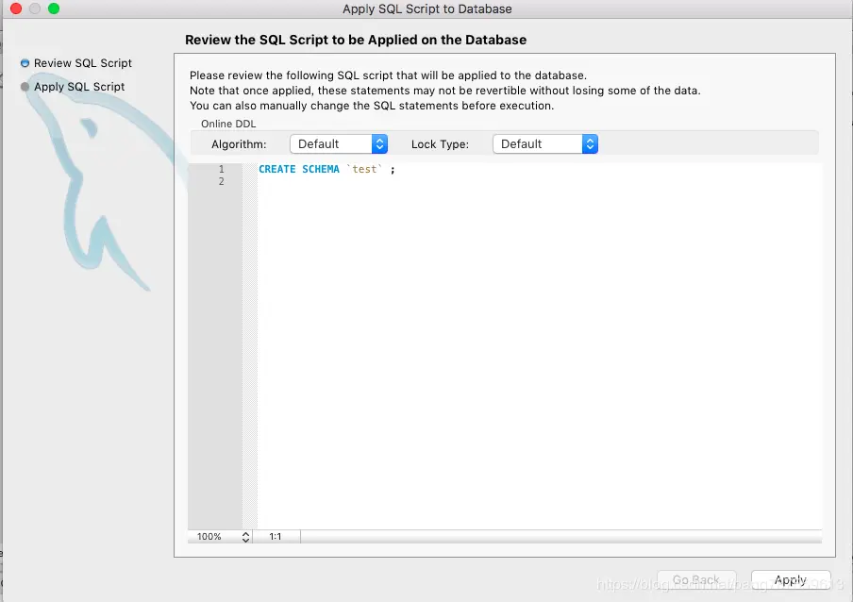Click the `test` schema name in the script

click(x=364, y=169)
